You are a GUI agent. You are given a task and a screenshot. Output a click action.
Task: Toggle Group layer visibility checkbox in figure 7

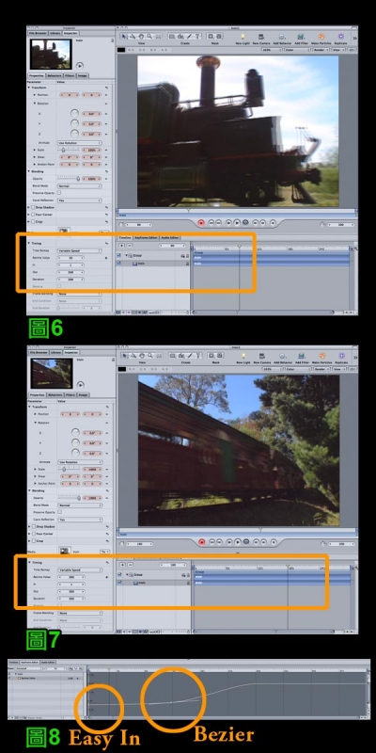pos(120,575)
